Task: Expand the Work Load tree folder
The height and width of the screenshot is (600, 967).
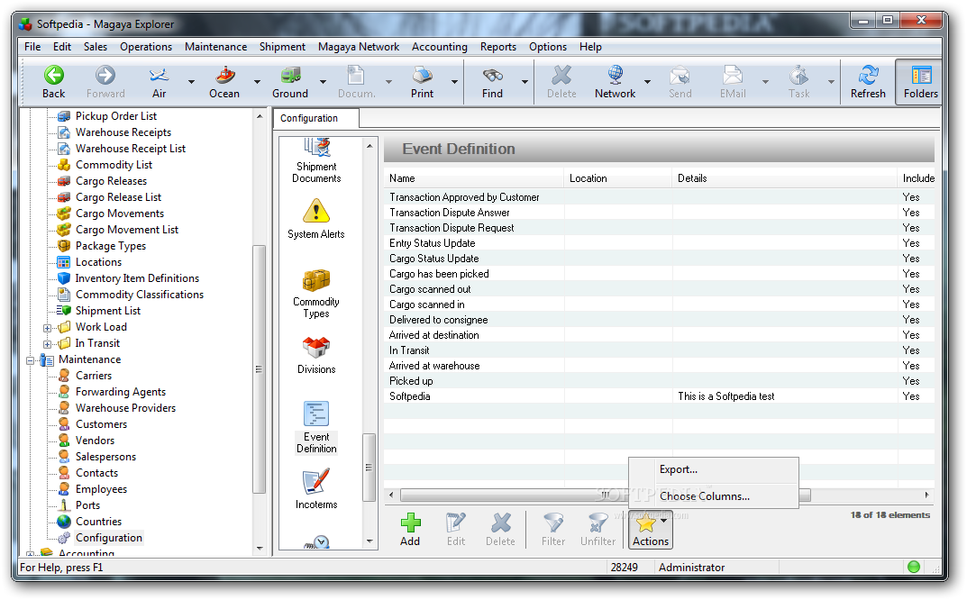Action: (47, 328)
